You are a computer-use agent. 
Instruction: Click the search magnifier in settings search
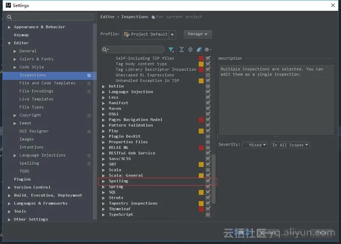(x=9, y=17)
